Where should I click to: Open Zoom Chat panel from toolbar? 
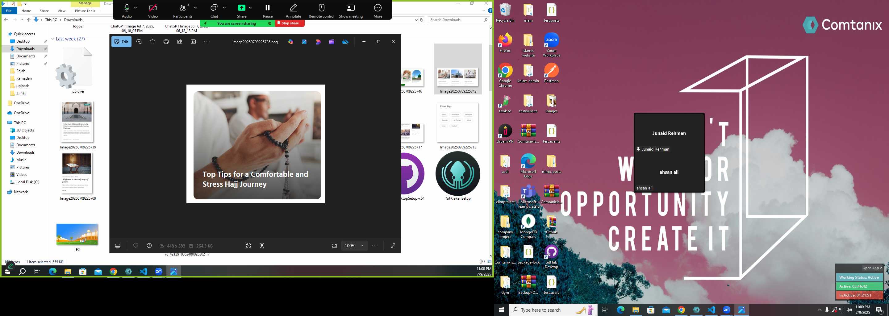click(214, 11)
